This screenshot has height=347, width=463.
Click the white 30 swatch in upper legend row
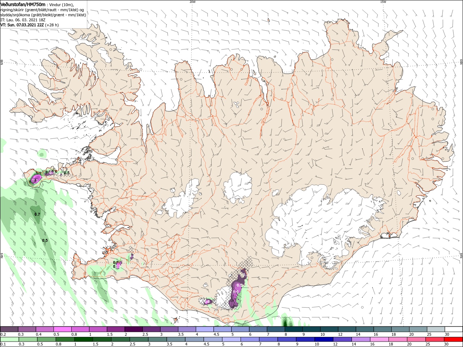454,329
